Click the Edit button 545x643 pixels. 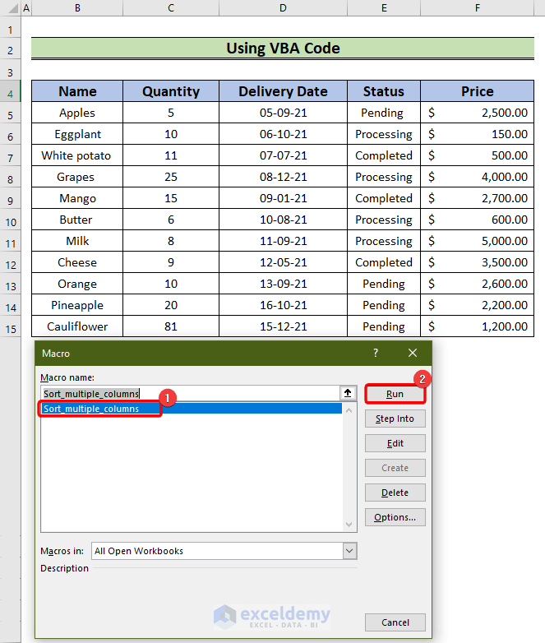click(395, 443)
